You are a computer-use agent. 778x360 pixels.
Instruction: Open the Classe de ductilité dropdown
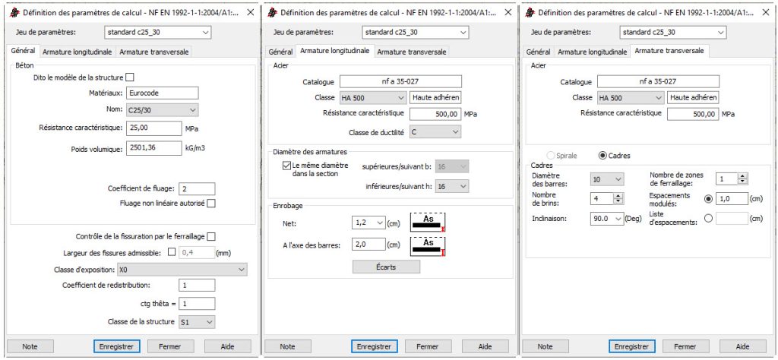[x=435, y=132]
